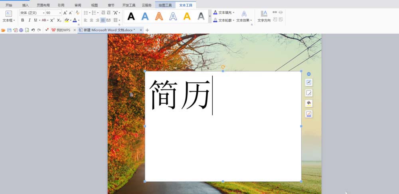Print the document with the printer icon
399x194 pixels.
pos(21,30)
